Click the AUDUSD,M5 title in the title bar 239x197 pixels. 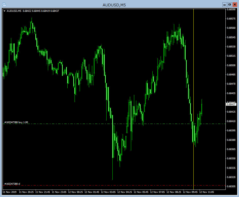pos(114,5)
